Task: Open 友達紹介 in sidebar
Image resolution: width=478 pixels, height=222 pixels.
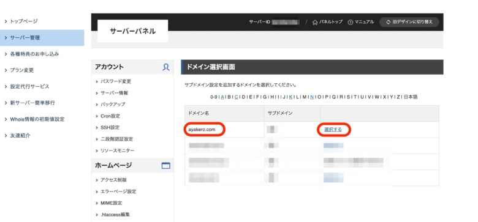Action: [20, 136]
